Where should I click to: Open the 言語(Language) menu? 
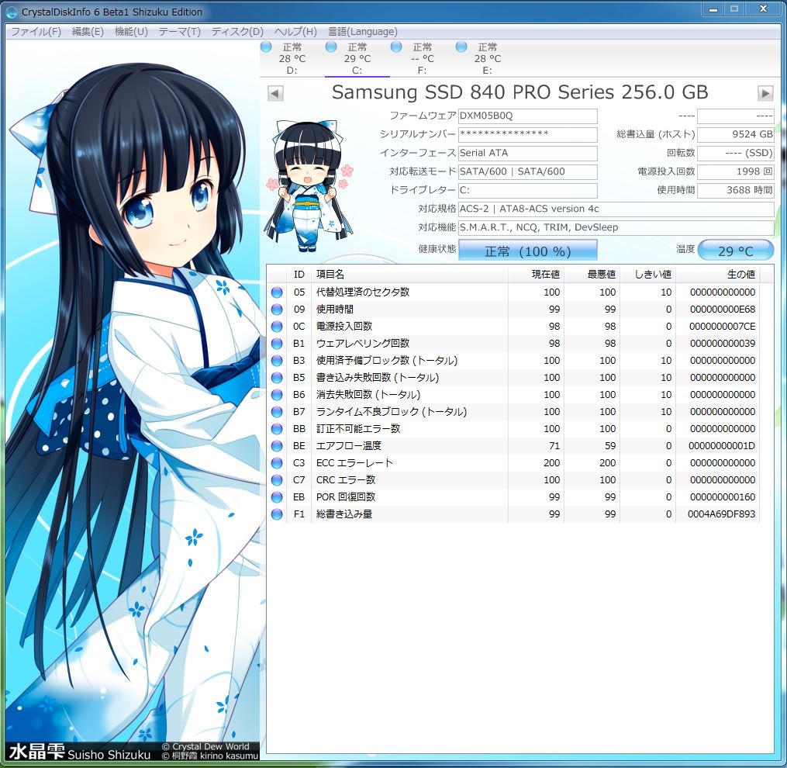(362, 32)
